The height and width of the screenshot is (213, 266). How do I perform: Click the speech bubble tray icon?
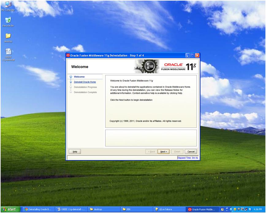click(x=239, y=209)
